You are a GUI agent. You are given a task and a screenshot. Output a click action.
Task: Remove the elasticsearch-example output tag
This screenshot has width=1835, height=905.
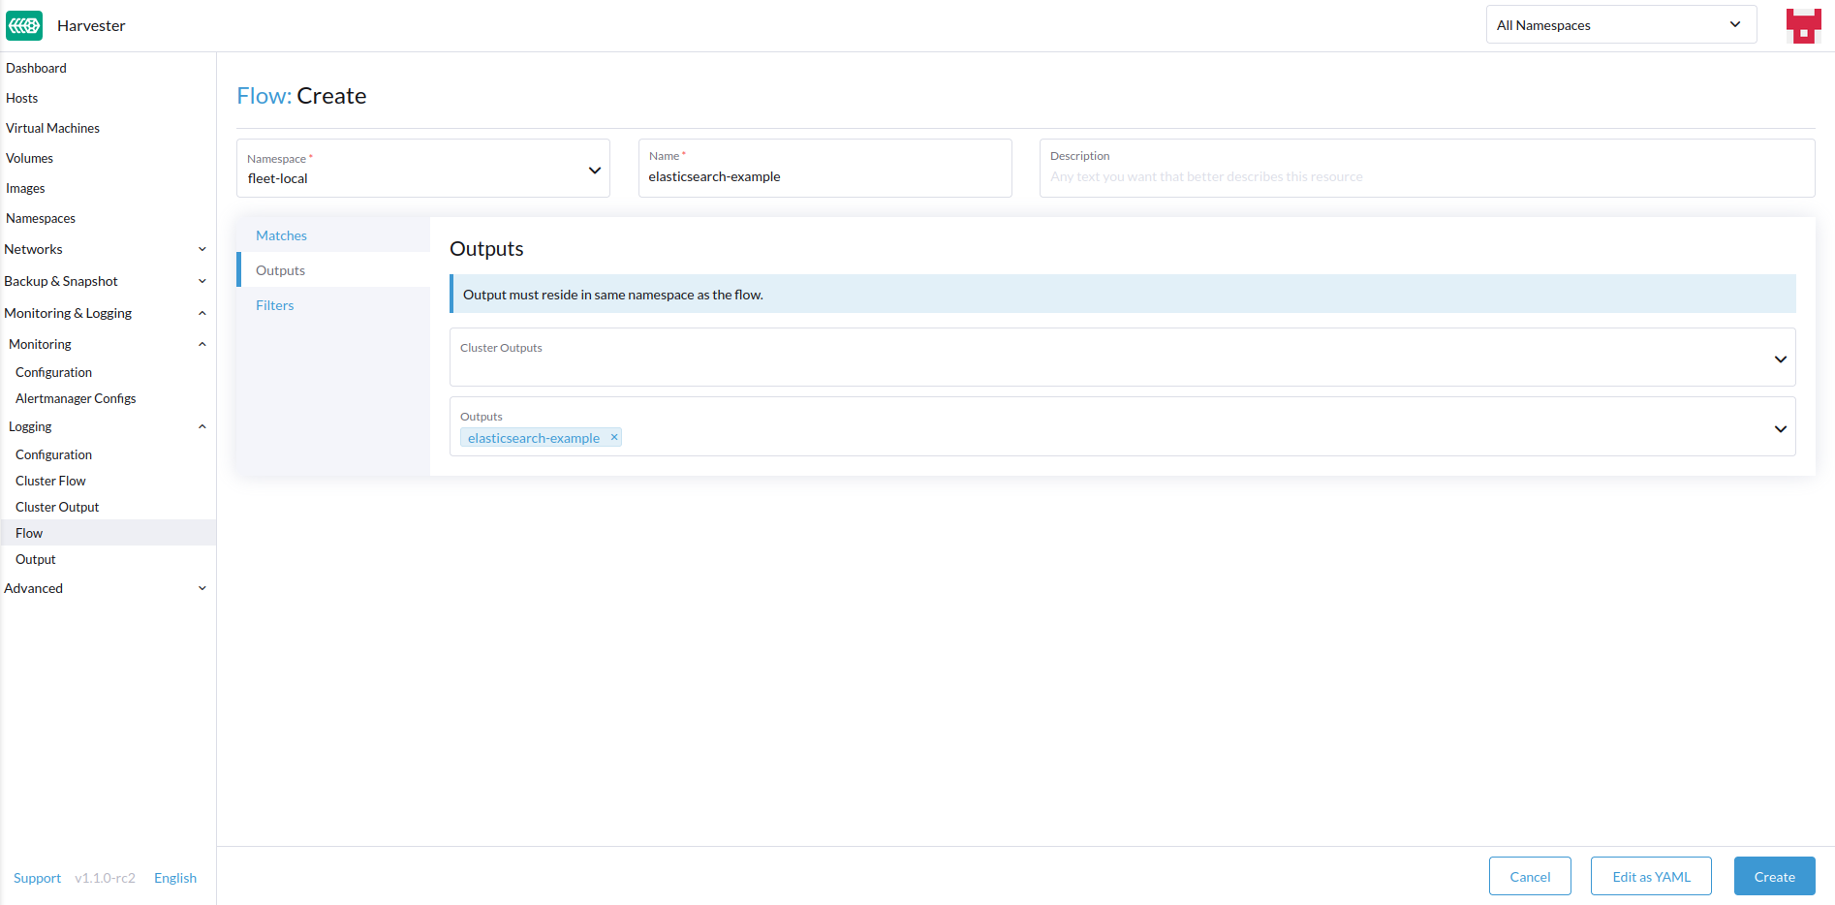point(613,437)
